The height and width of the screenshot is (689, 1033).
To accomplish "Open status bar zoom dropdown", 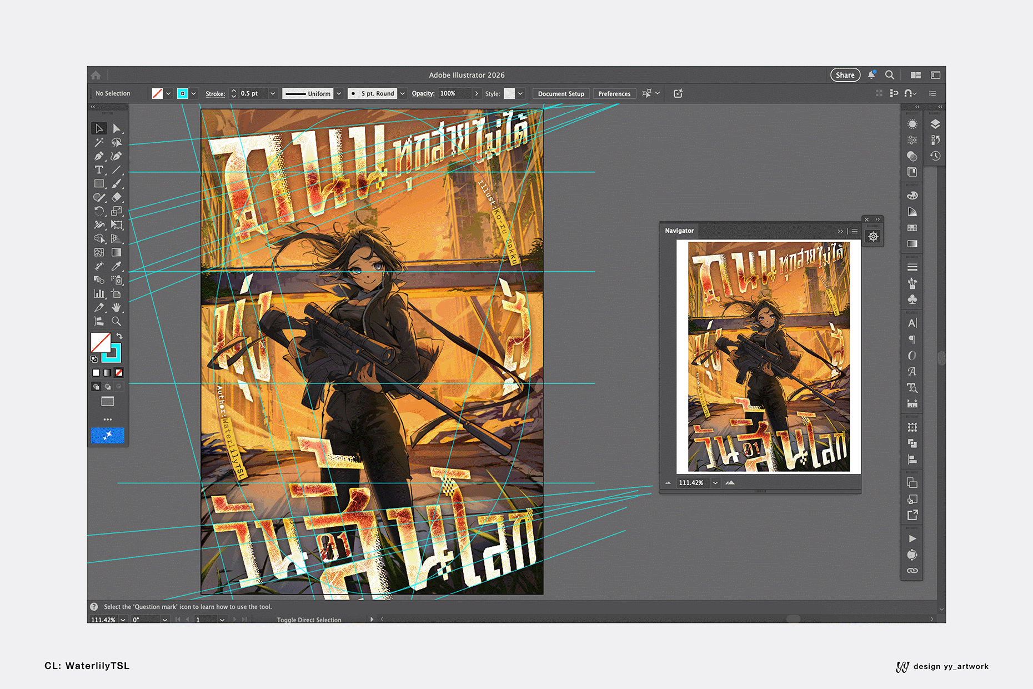I will pos(123,620).
